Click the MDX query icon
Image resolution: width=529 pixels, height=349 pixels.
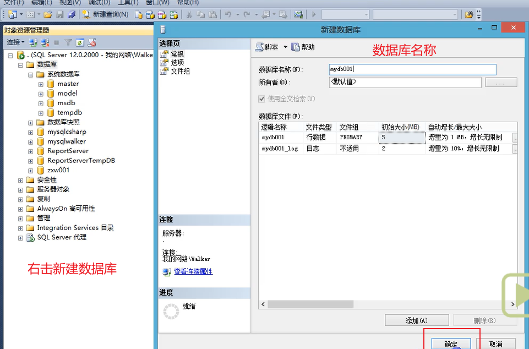150,14
